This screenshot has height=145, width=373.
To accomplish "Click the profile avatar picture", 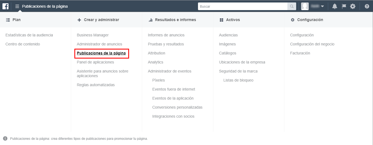I will click(x=305, y=6).
